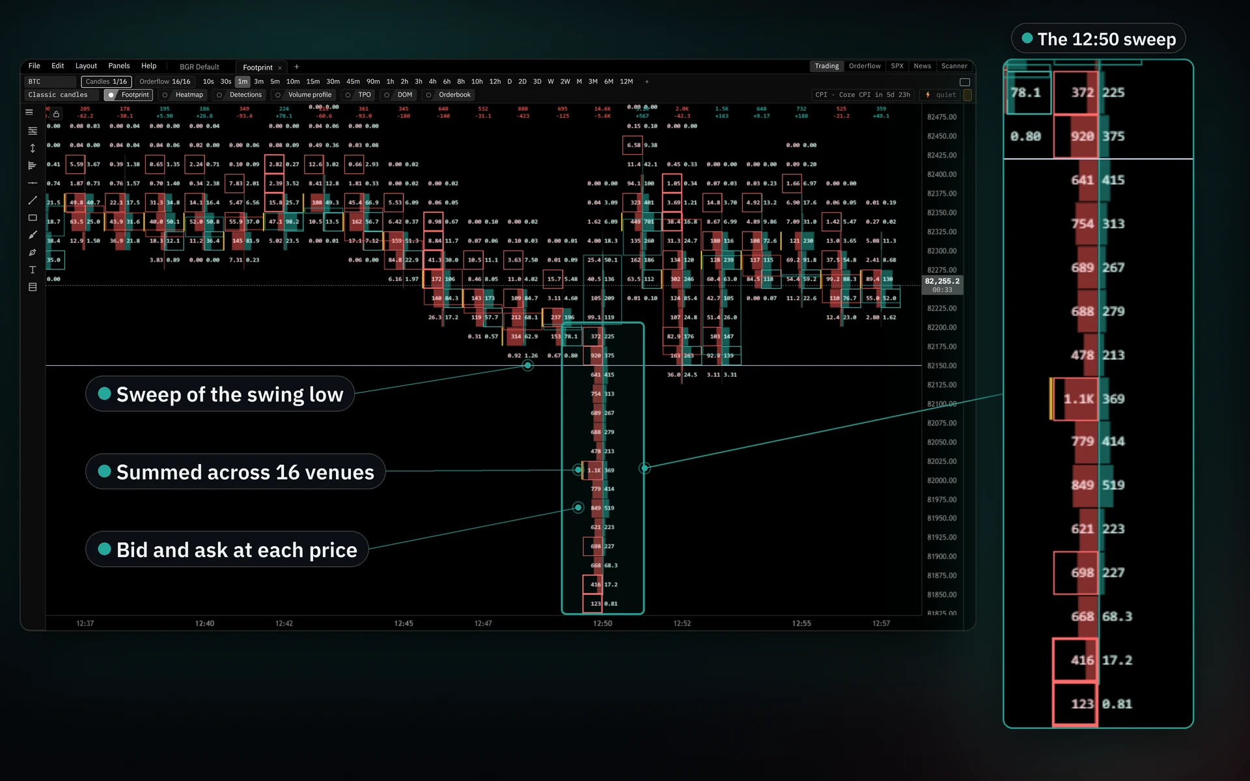Select the Fibonacci retracement drawing tool
The height and width of the screenshot is (781, 1250).
click(33, 131)
